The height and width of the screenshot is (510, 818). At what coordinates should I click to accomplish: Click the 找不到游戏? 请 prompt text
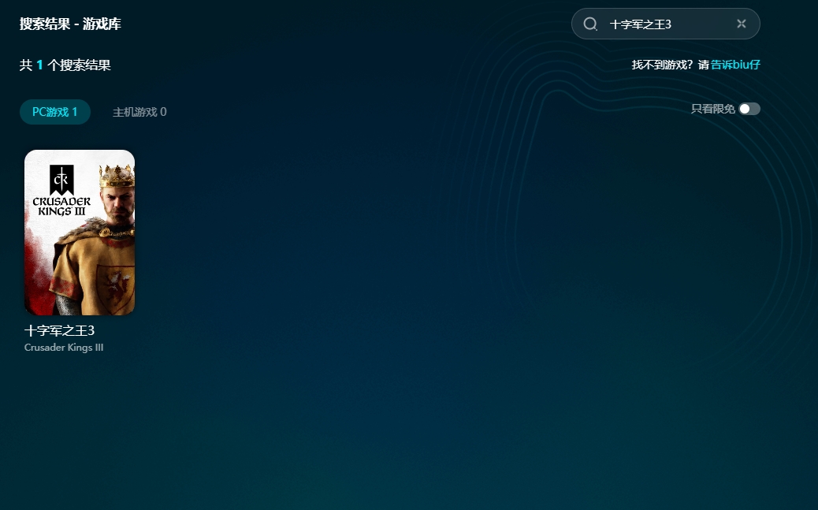pyautogui.click(x=671, y=65)
